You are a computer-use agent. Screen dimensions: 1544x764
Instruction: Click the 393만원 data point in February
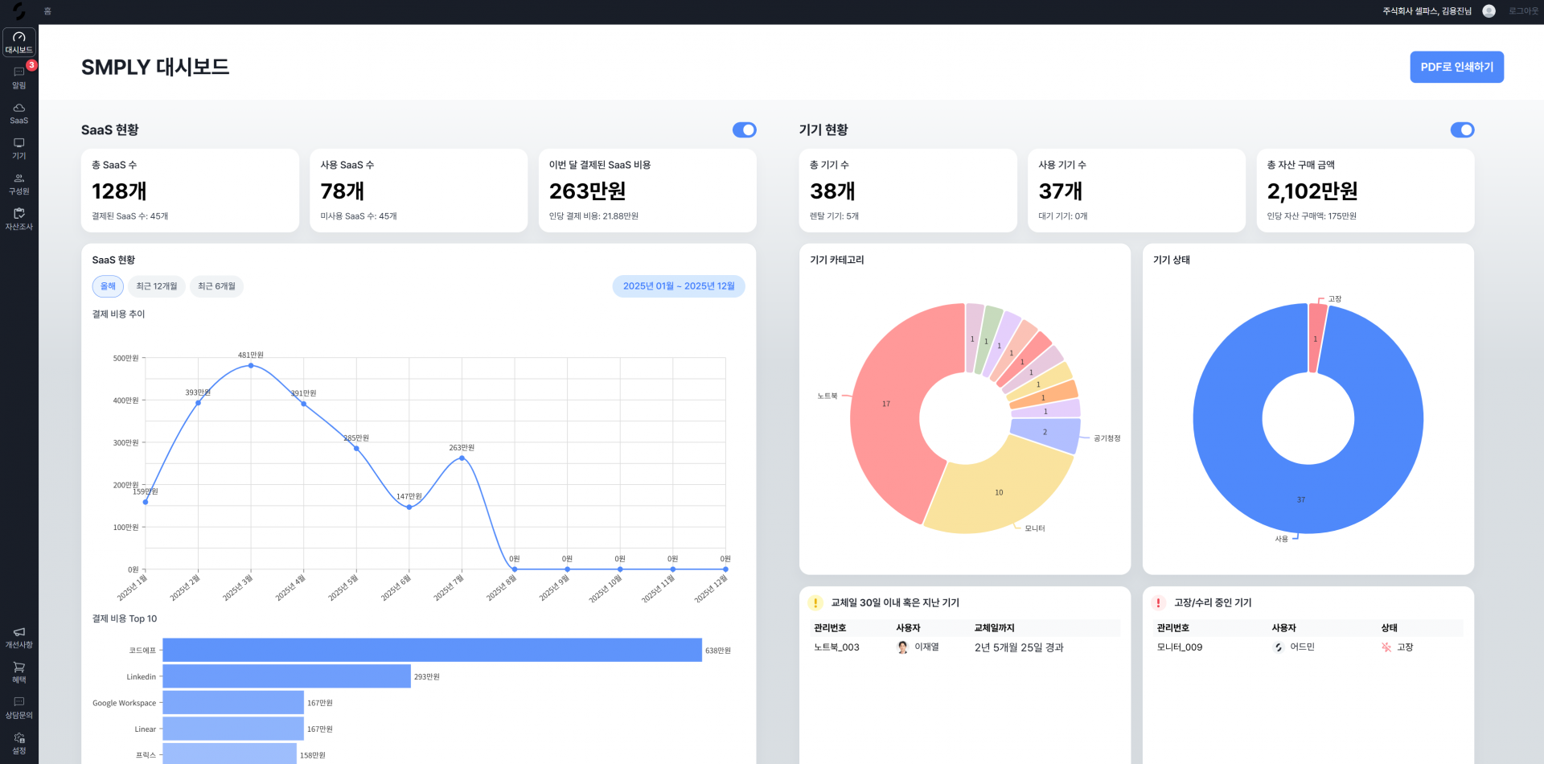(x=198, y=403)
